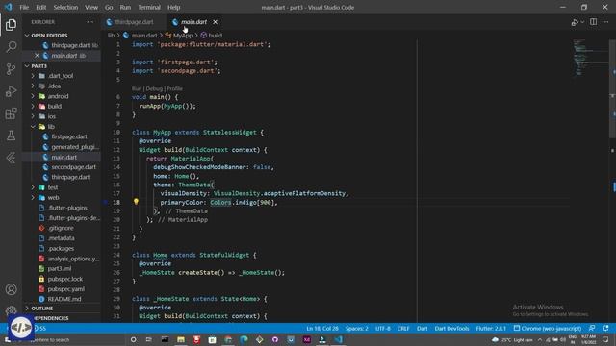This screenshot has width=616, height=346.
Task: Click the lightbulb quick fix on line 18
Action: pyautogui.click(x=136, y=202)
